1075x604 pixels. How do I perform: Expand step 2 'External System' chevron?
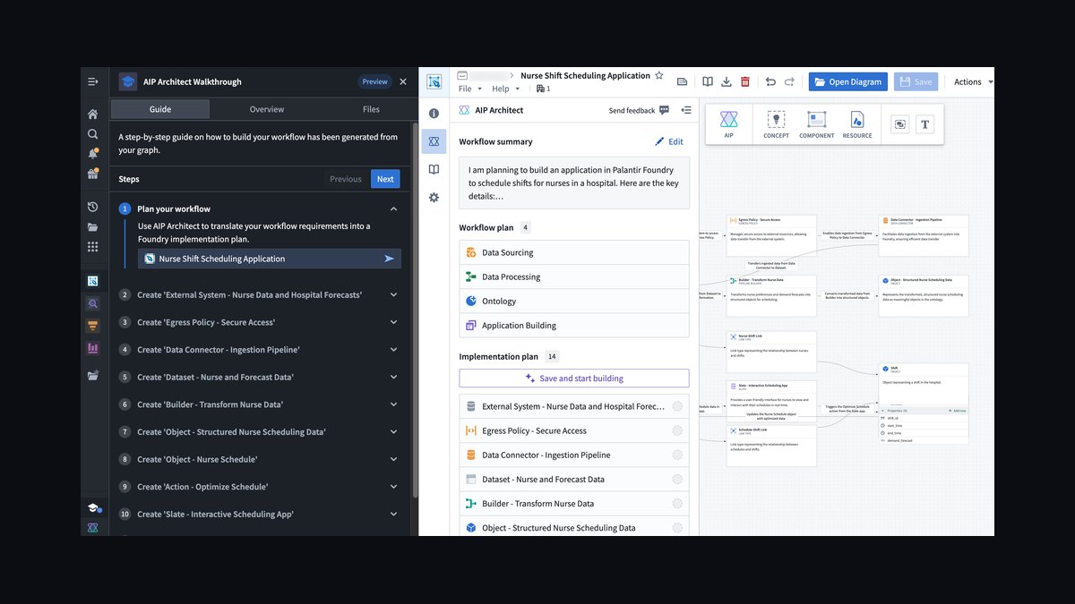click(394, 294)
